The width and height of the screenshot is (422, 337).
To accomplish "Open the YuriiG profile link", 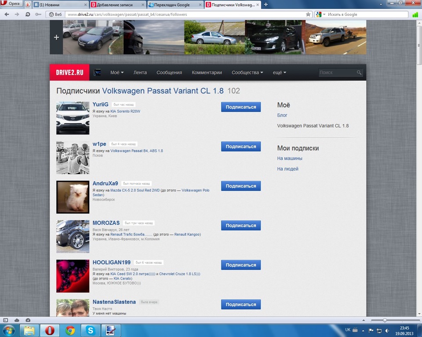I will (100, 104).
